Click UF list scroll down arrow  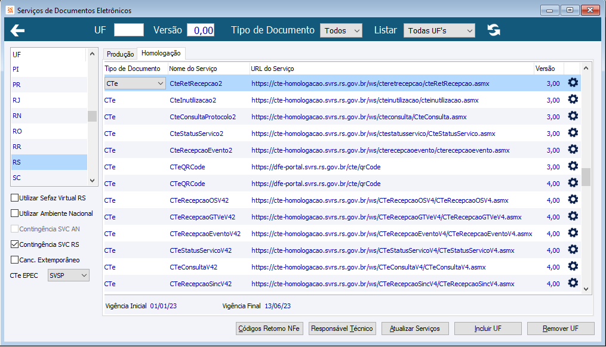coord(92,180)
